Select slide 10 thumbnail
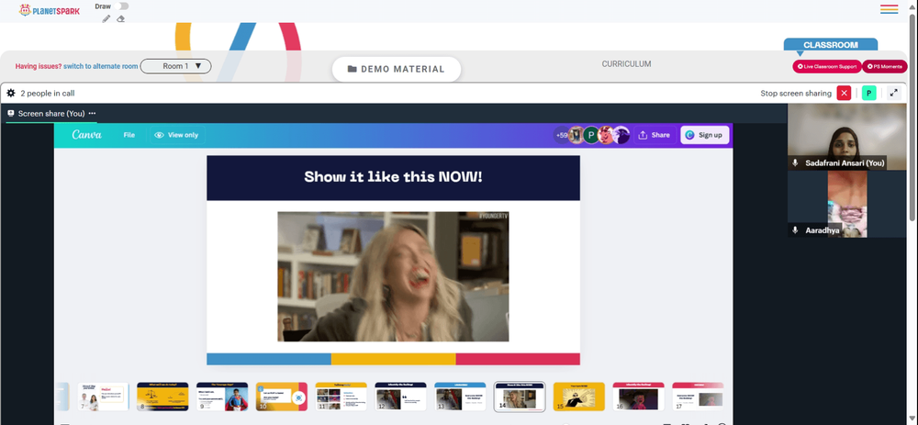This screenshot has height=425, width=918. [x=282, y=397]
